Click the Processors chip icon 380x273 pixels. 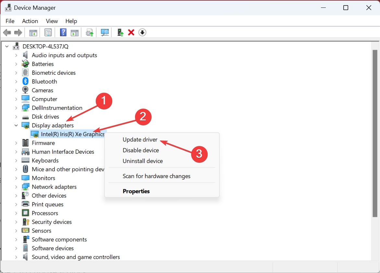click(25, 213)
